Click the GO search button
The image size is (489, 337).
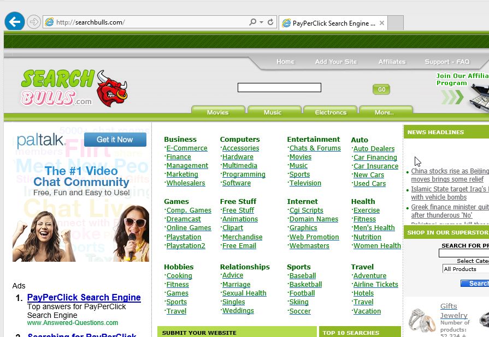pyautogui.click(x=381, y=89)
